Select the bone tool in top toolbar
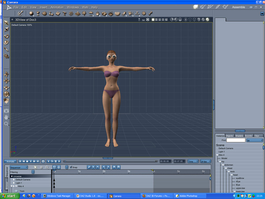Image resolution: width=265 pixels, height=199 pixels. (151, 13)
